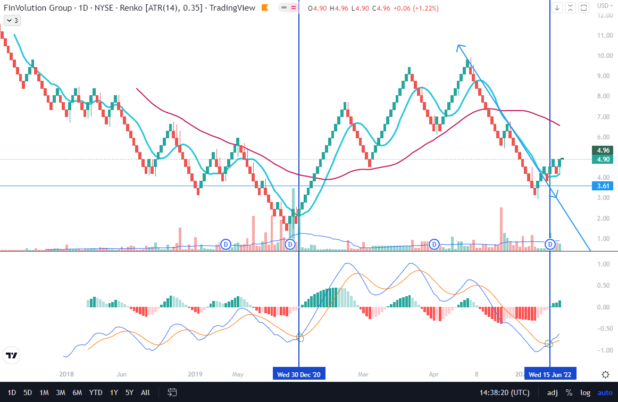Image resolution: width=618 pixels, height=402 pixels.
Task: Select the 6M time range
Action: point(77,392)
